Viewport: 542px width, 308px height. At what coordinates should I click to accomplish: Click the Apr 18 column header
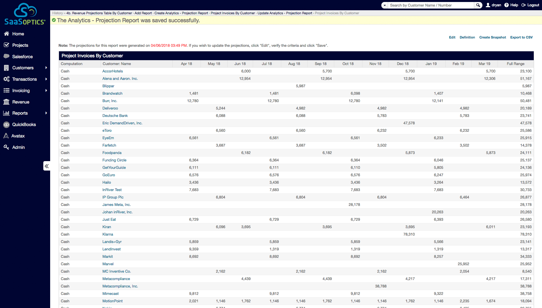pyautogui.click(x=186, y=64)
